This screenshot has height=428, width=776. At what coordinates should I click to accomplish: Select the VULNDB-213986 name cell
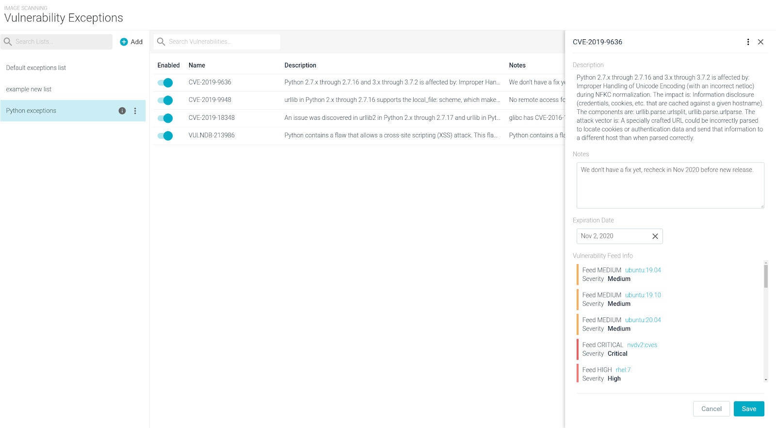211,135
